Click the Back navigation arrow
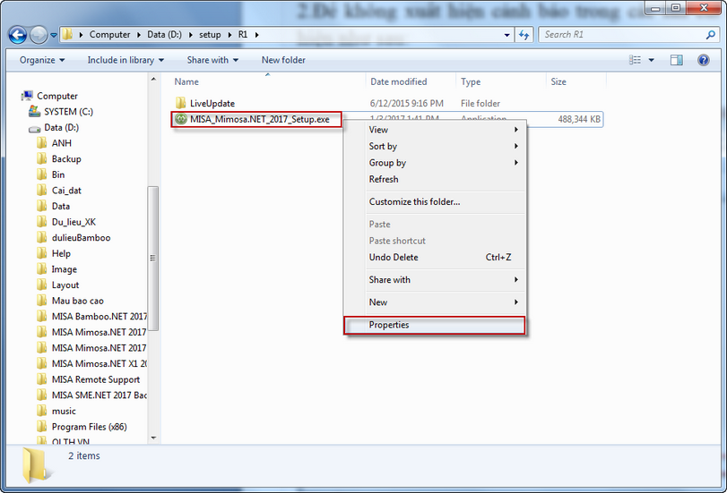The height and width of the screenshot is (493, 727). click(x=18, y=35)
